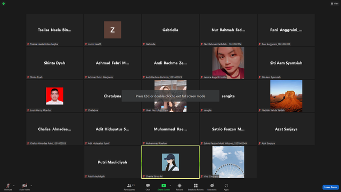Click muted mic icon on Gabriella's tile
341x192 pixels.
[x=144, y=44]
